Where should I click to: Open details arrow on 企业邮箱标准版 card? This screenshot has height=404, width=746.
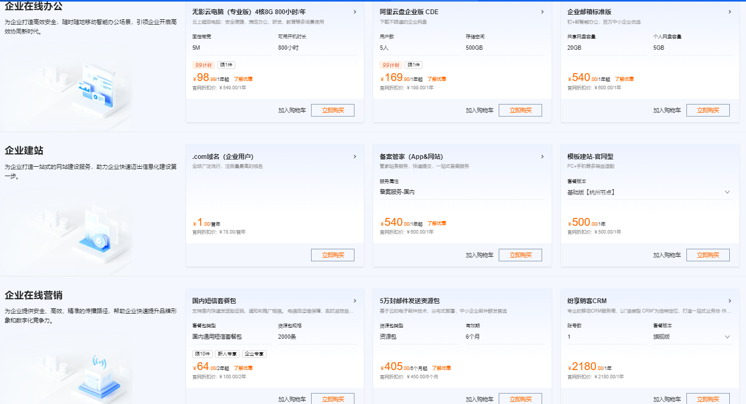tap(730, 12)
